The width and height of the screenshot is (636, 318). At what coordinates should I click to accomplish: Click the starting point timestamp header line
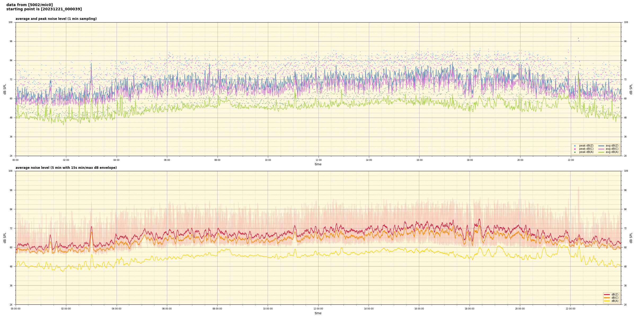coord(44,9)
